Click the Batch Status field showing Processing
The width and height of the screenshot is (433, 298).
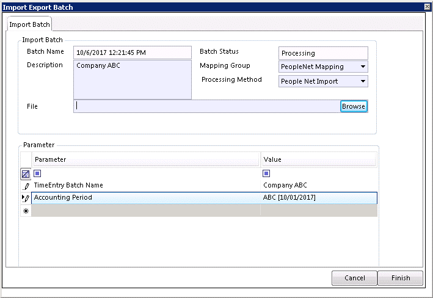coord(323,53)
